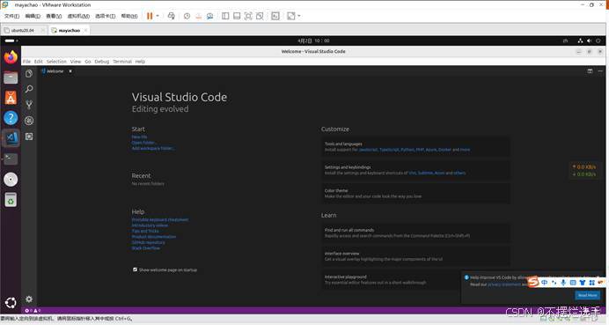Click the Manage gear icon
The width and height of the screenshot is (609, 325).
coord(29,299)
